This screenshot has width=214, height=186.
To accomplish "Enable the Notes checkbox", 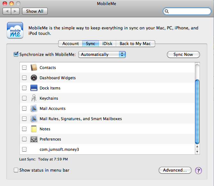I will [24, 129].
